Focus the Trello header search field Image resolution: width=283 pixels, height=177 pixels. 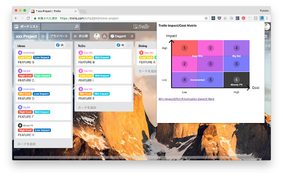pos(61,27)
